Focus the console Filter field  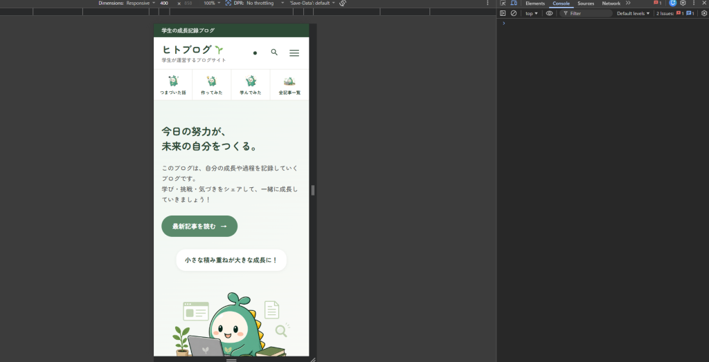[586, 14]
